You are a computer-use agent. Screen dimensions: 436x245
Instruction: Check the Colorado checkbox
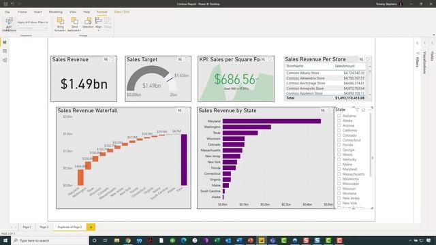(x=339, y=135)
